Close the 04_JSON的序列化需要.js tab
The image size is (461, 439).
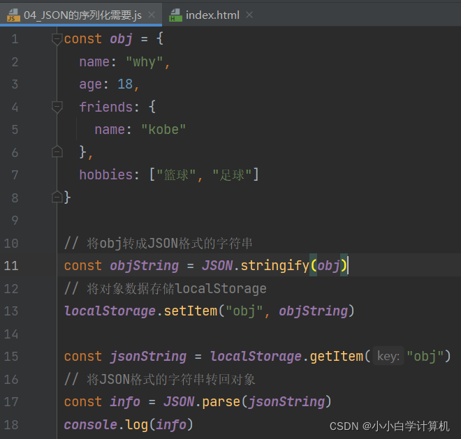pos(152,15)
